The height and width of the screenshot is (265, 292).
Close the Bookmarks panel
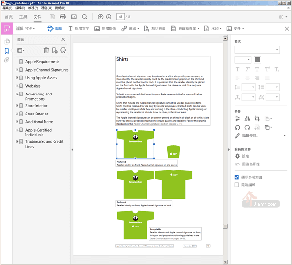(x=63, y=39)
